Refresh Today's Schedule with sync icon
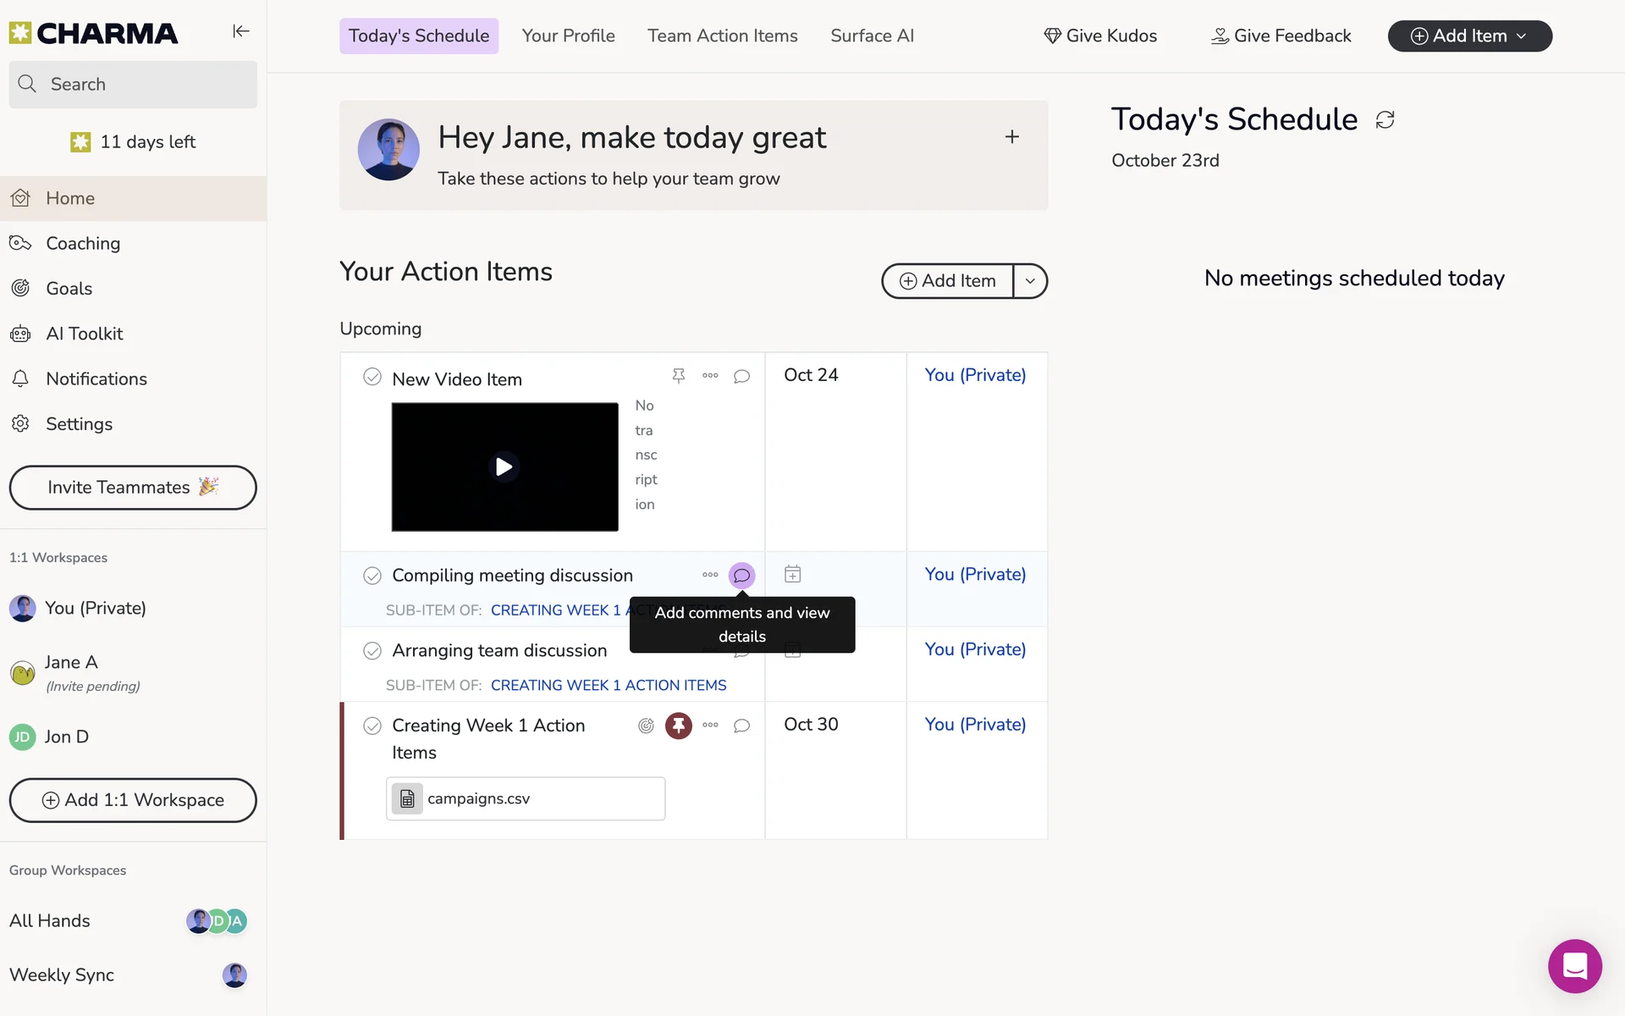The height and width of the screenshot is (1016, 1625). (x=1385, y=120)
